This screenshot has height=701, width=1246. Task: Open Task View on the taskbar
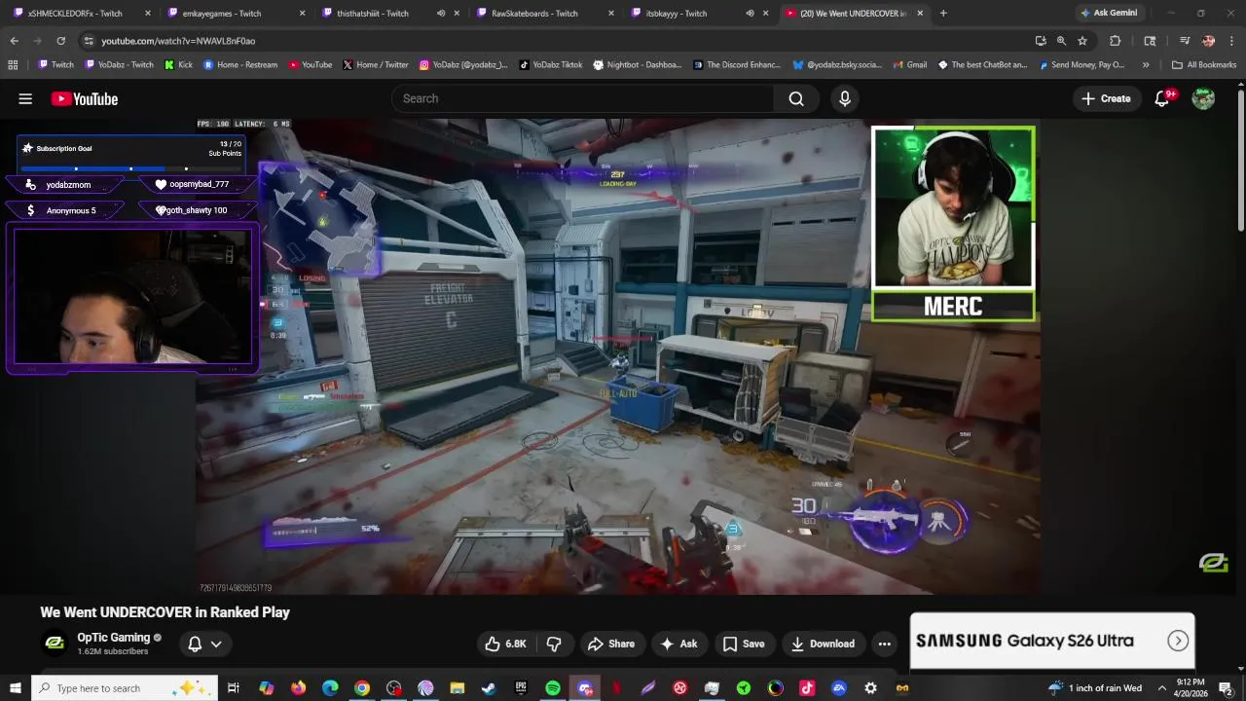[234, 688]
